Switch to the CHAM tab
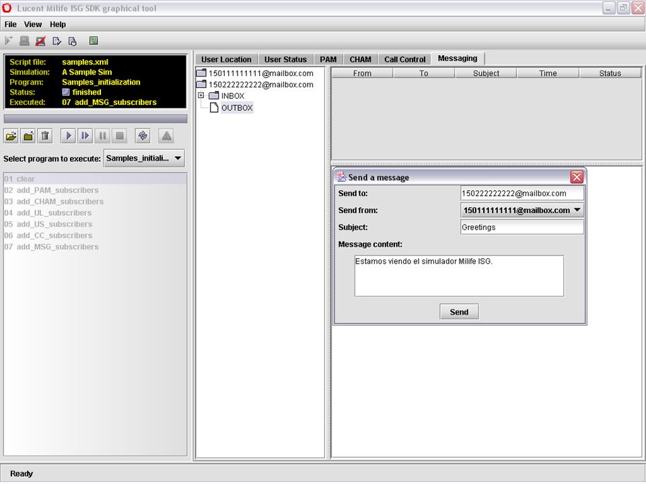This screenshot has height=484, width=646. [361, 59]
